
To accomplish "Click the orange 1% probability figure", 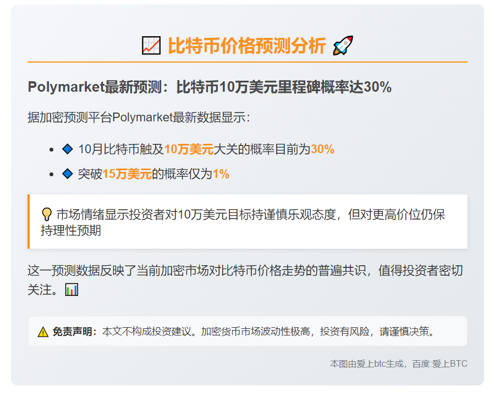I will tap(221, 175).
